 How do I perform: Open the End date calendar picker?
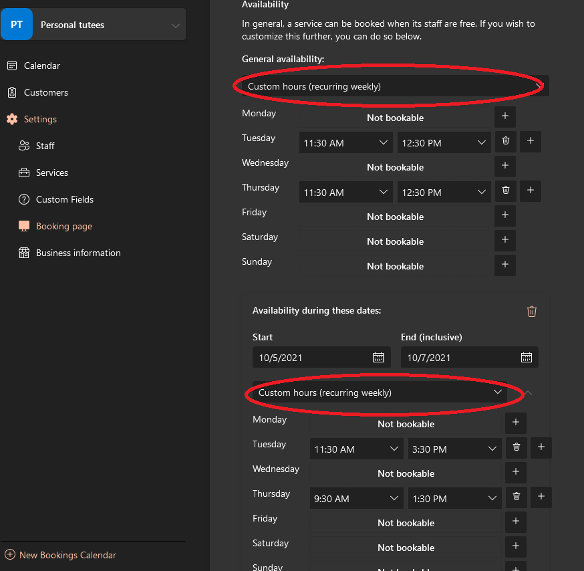526,358
